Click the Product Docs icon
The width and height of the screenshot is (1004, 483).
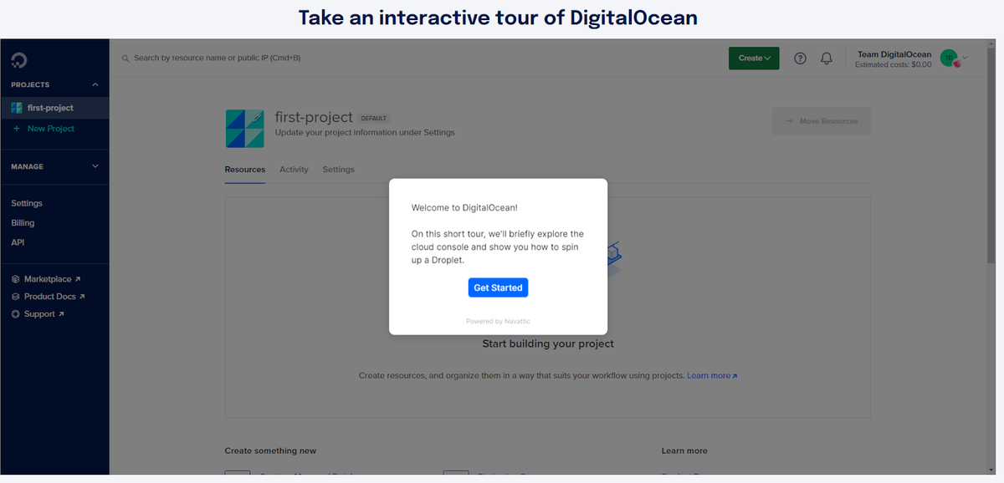(16, 297)
